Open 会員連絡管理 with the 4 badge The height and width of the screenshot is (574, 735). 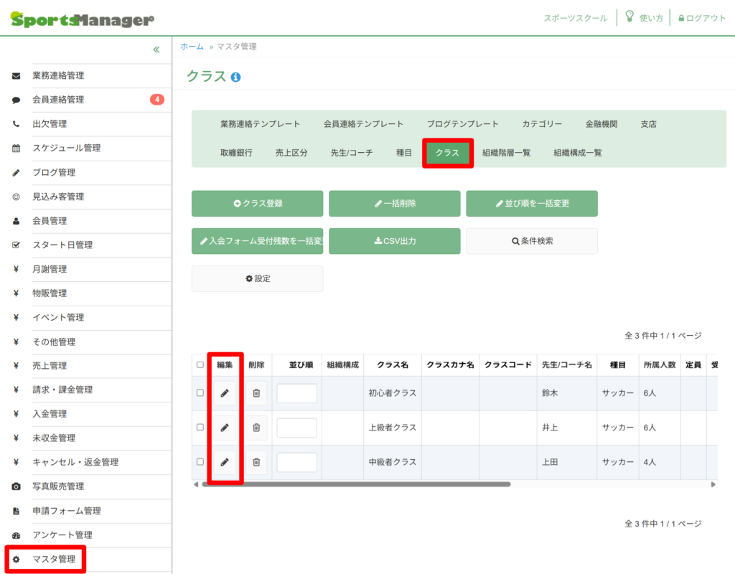58,100
